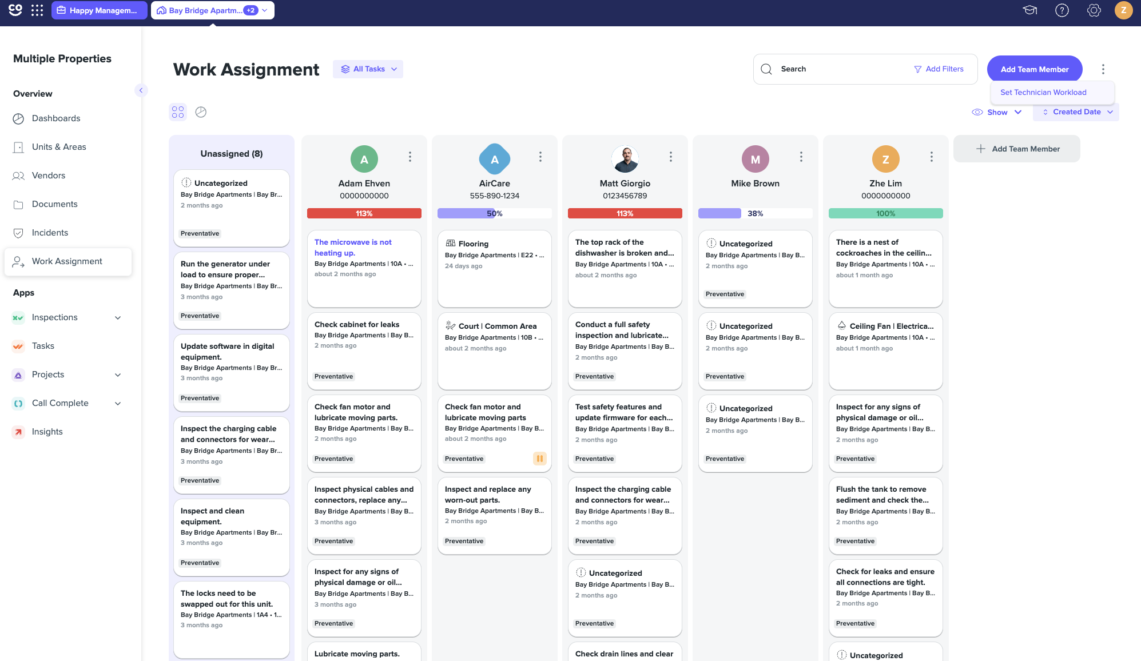Open the page options kebab menu
Screen dimensions: 1141x661
pos(1103,69)
